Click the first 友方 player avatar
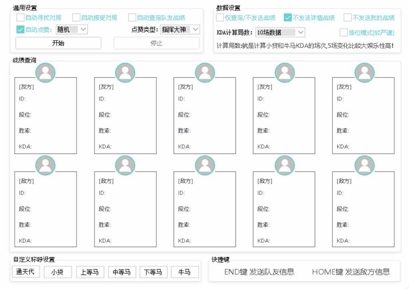 pos(45,73)
